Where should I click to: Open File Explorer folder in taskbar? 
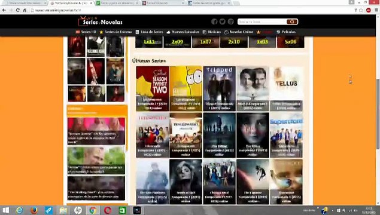[63, 210]
